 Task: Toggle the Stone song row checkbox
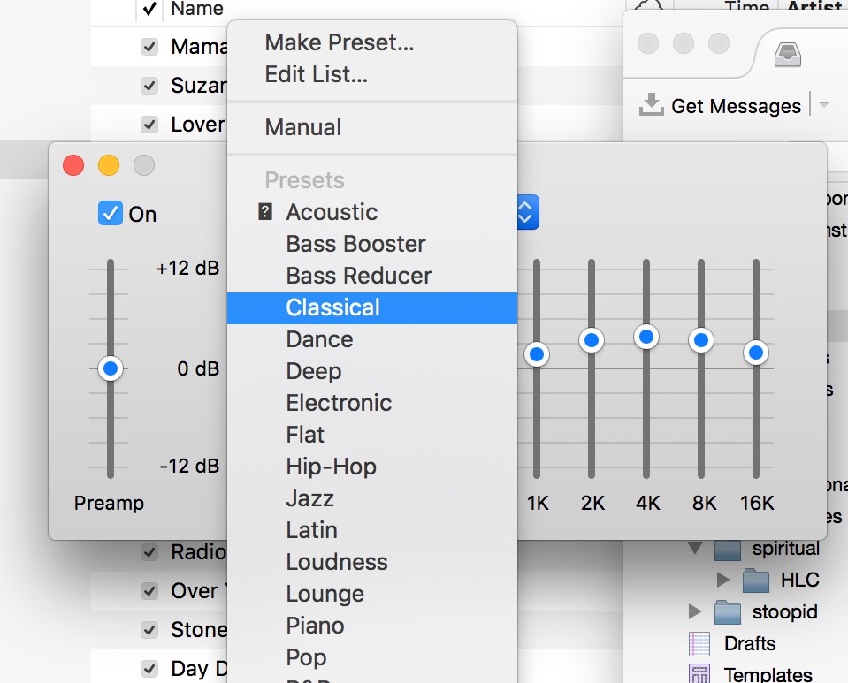(149, 630)
